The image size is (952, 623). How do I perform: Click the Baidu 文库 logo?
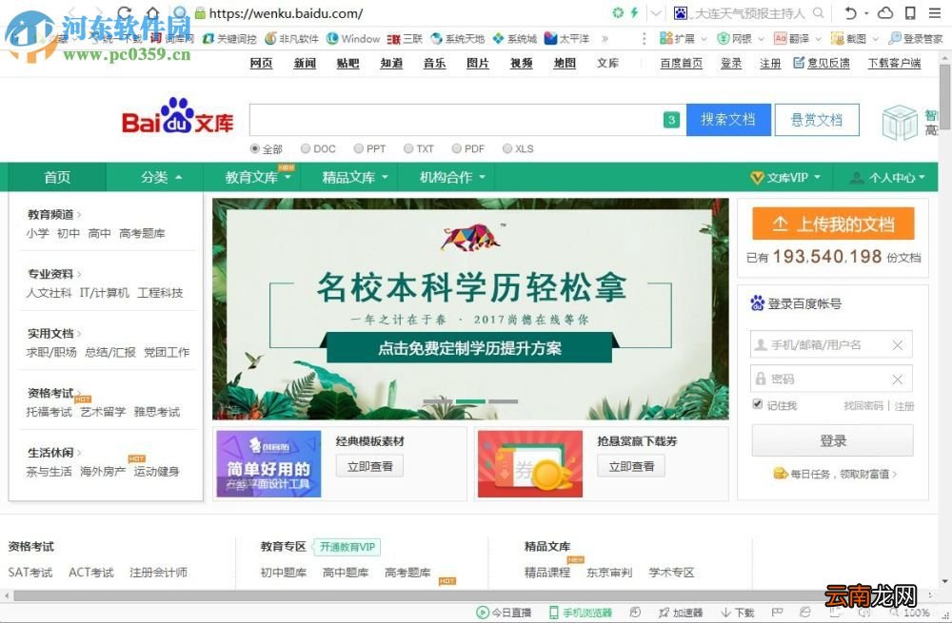[178, 116]
